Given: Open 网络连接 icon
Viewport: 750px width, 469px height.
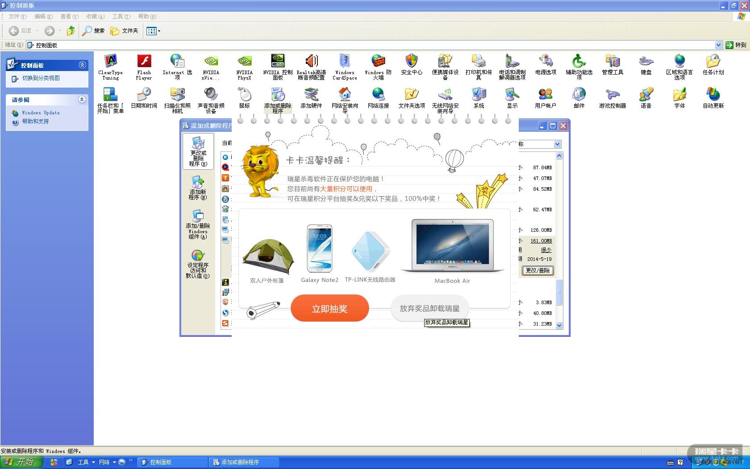Looking at the screenshot, I should pyautogui.click(x=378, y=98).
